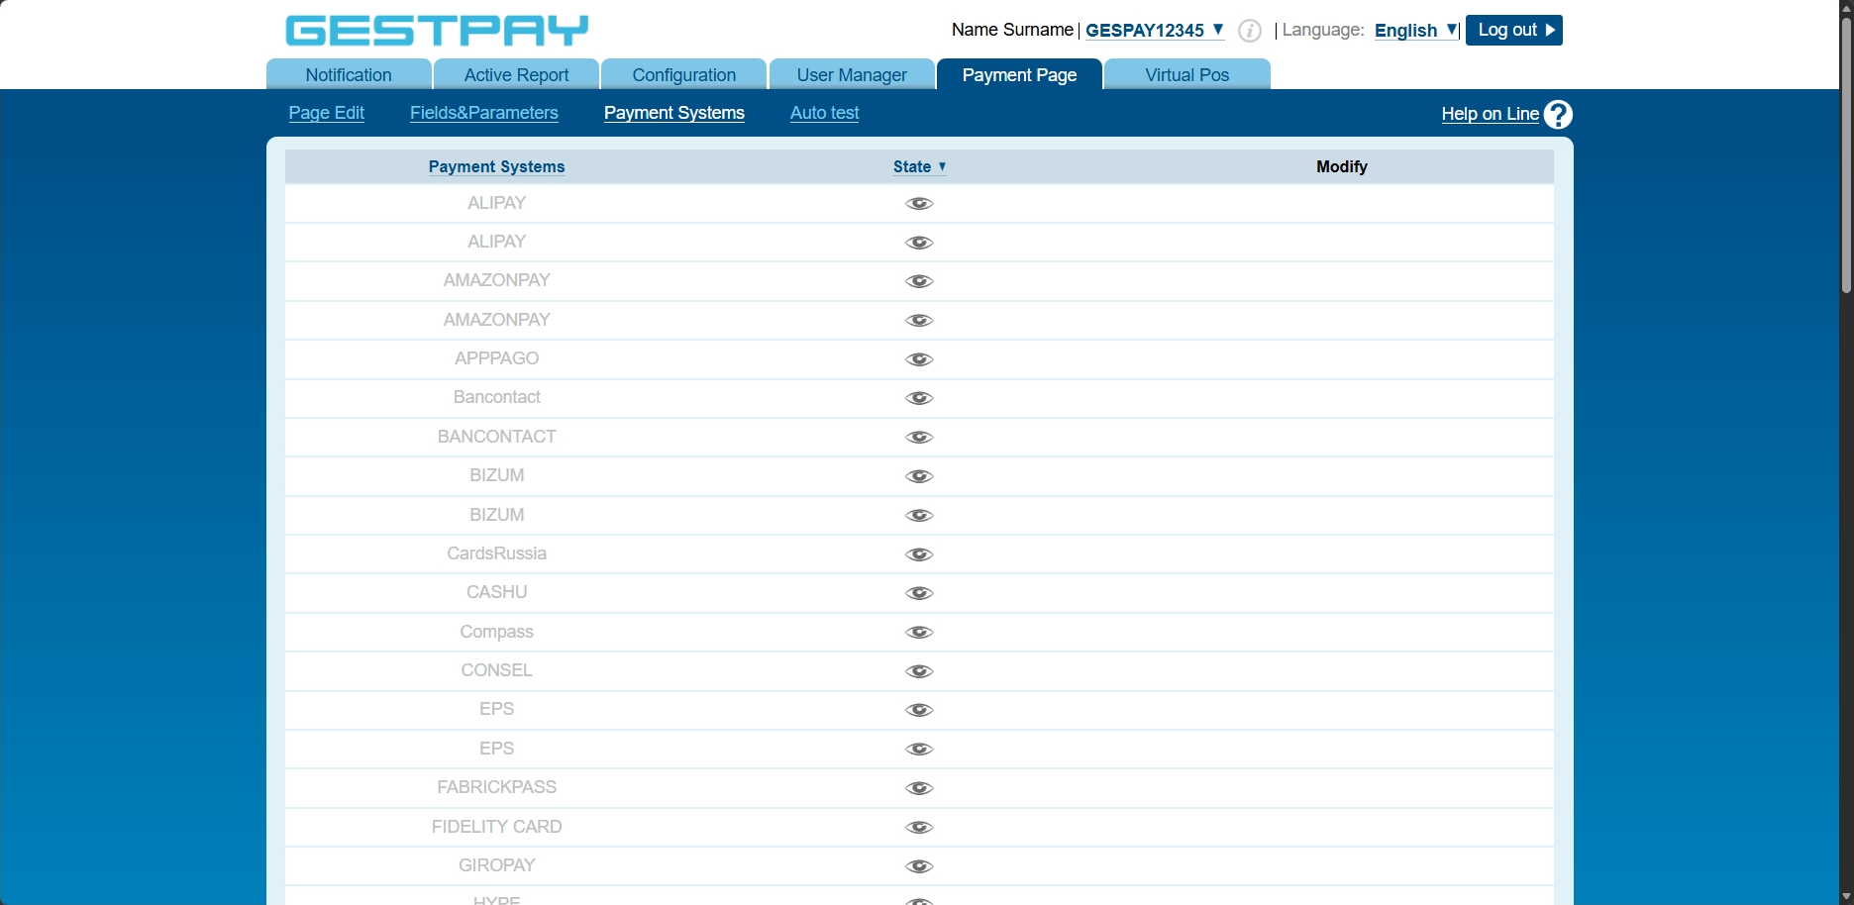Click the info icon beside GESPAY12345
1854x905 pixels.
click(x=1250, y=31)
